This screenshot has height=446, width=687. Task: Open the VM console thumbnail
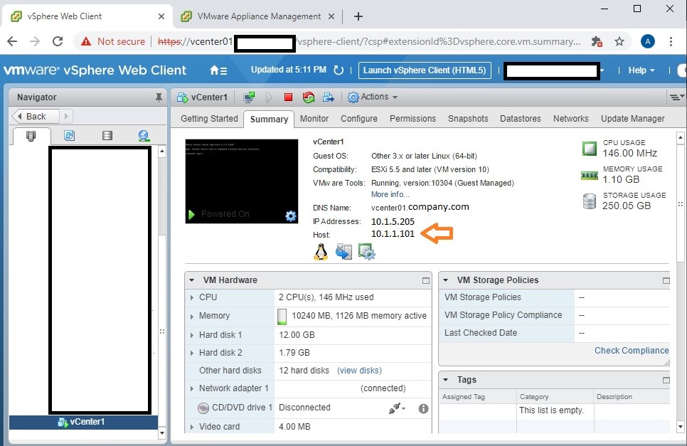point(241,181)
